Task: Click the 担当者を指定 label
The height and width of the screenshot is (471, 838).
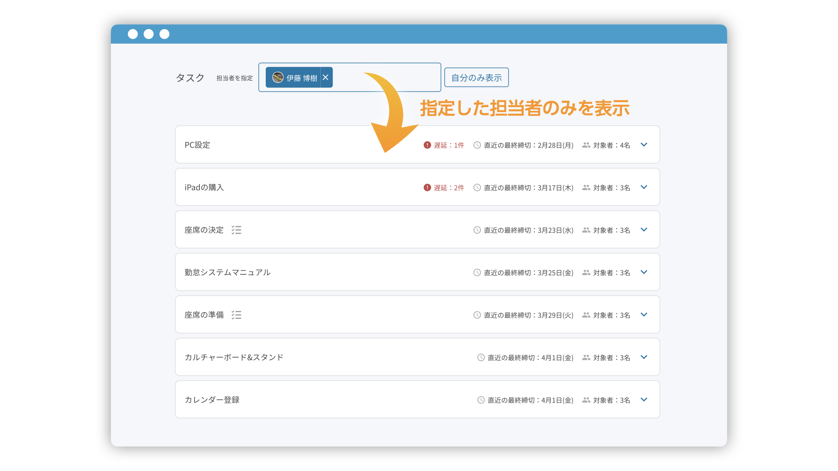Action: coord(234,78)
